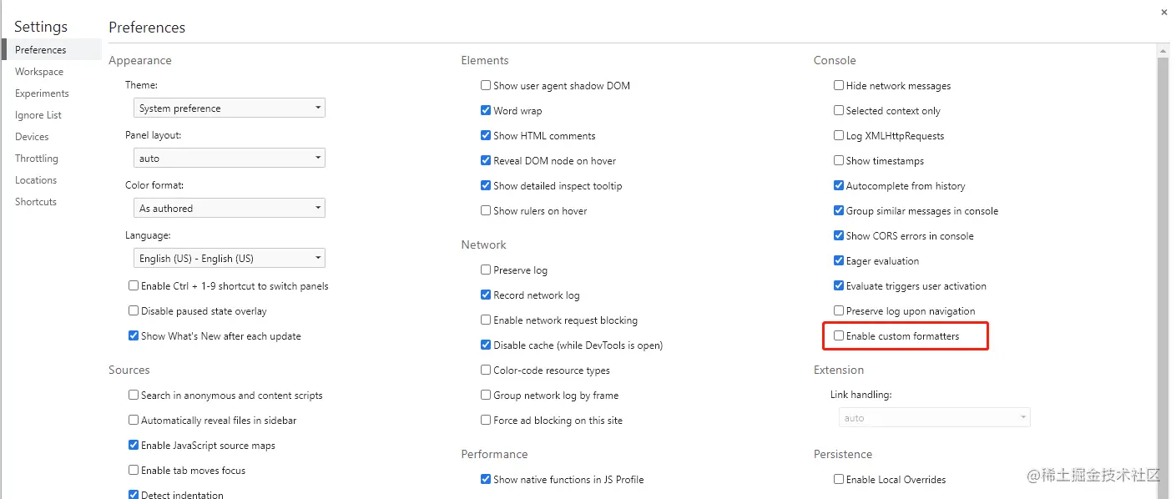The height and width of the screenshot is (499, 1176).
Task: Open the Throttling settings tab
Action: coord(37,159)
